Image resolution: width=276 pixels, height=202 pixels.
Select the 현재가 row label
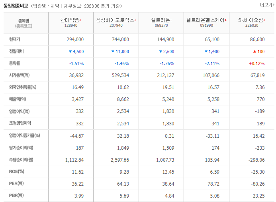tap(14, 39)
